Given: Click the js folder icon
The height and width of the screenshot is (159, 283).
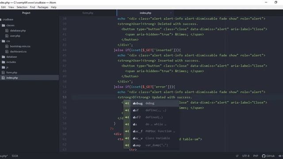Looking at the screenshot, I should pos(3,67).
